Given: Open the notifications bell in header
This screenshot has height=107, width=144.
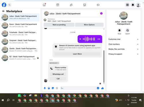Looking at the screenshot, I should coord(133,5).
